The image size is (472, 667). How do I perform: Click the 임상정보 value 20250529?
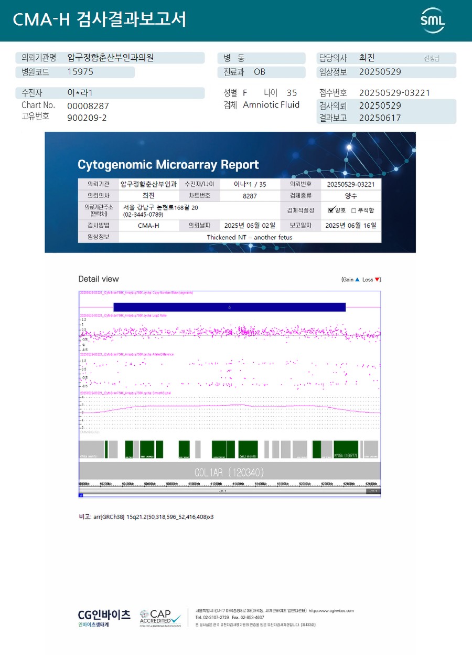tap(380, 72)
